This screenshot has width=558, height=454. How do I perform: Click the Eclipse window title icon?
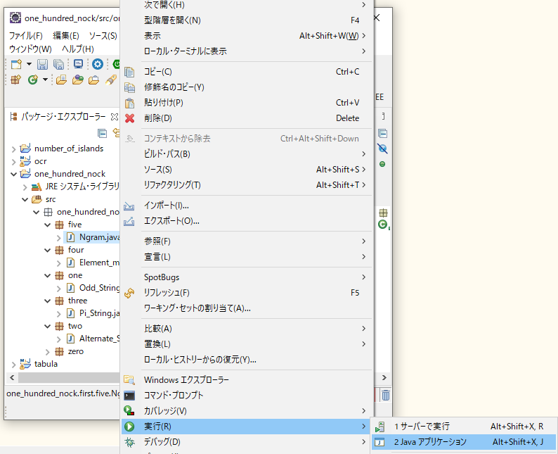(x=15, y=18)
